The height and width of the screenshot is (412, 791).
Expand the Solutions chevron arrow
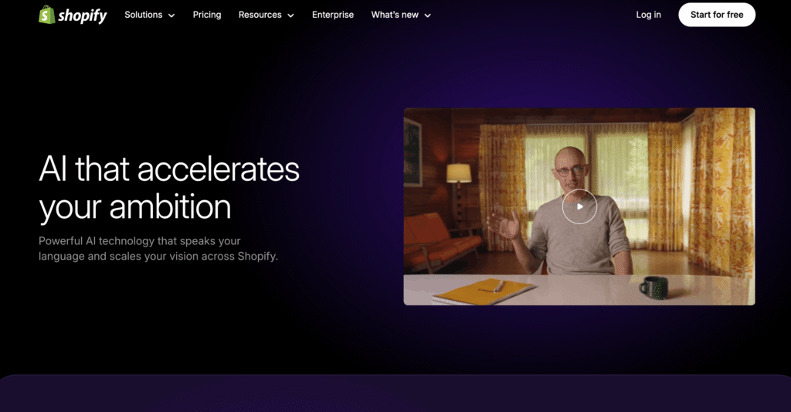point(171,15)
